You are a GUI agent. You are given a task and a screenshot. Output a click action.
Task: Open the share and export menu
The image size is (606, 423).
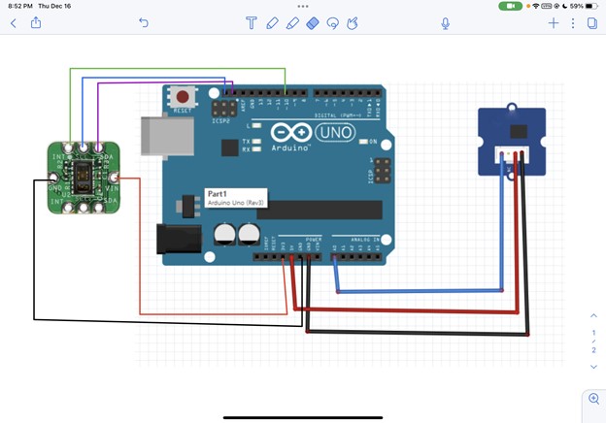pyautogui.click(x=36, y=22)
